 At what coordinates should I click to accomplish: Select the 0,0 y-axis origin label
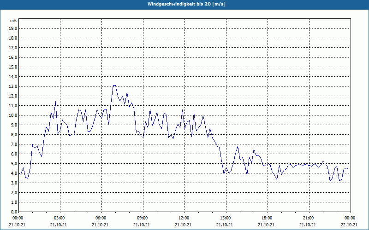point(14,212)
